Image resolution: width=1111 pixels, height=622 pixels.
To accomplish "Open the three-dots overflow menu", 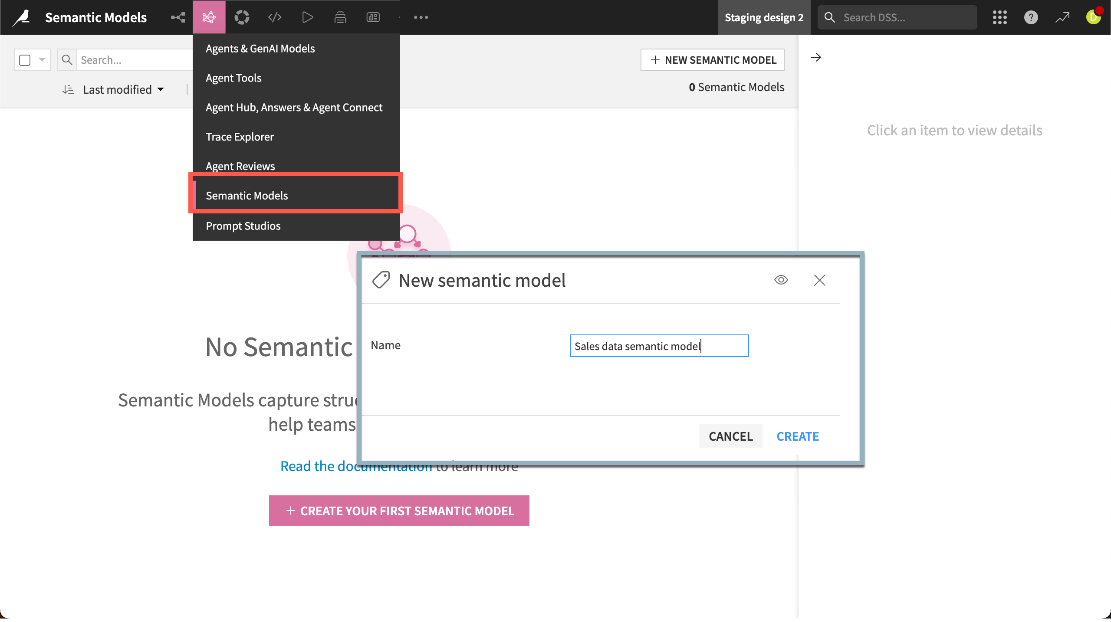I will tap(420, 17).
